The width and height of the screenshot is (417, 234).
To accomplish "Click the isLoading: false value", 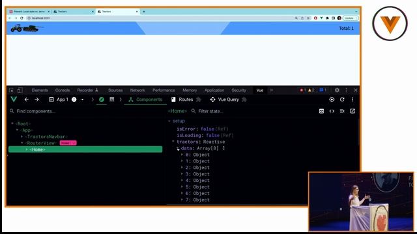I will click(213, 135).
